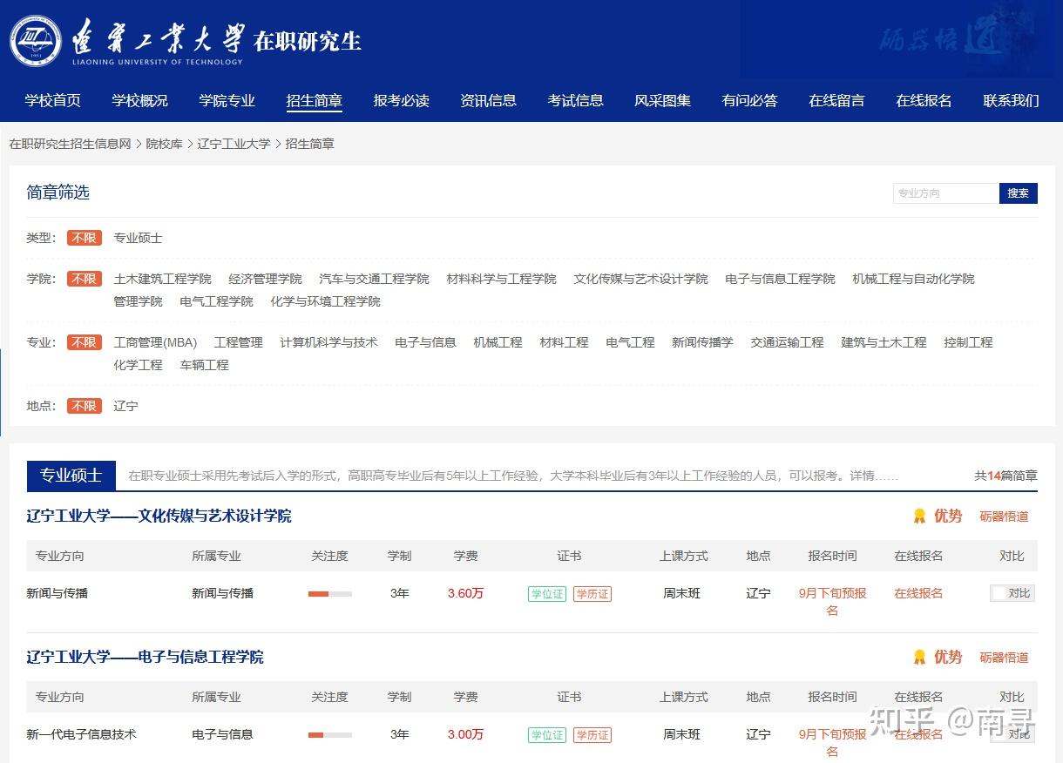Filter by 汽车与交通工程学院
This screenshot has width=1063, height=763.
pyautogui.click(x=375, y=279)
